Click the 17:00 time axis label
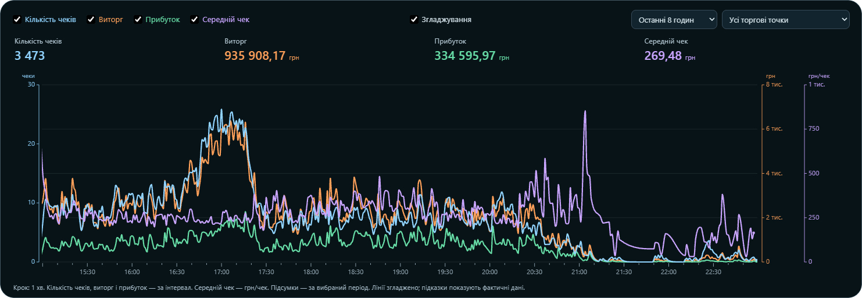The image size is (862, 298). coord(221,272)
